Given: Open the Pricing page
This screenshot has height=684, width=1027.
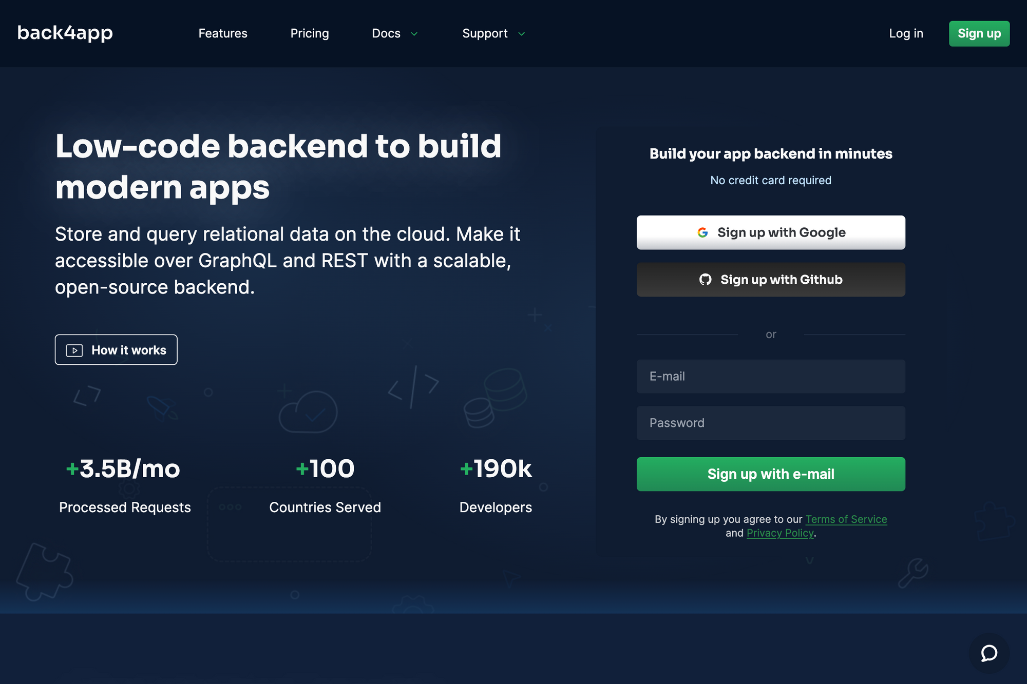Looking at the screenshot, I should [310, 33].
